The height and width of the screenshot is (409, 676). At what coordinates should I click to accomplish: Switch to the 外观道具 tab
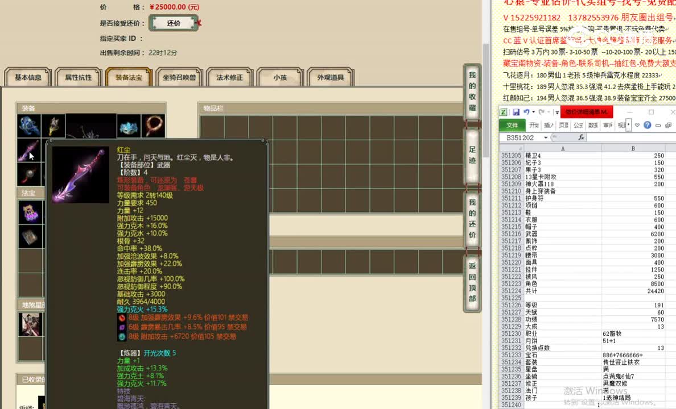(x=331, y=78)
